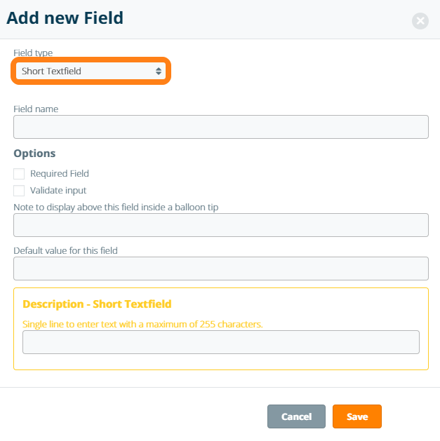Enable the Required Field checkbox
The image size is (440, 441).
coord(19,174)
